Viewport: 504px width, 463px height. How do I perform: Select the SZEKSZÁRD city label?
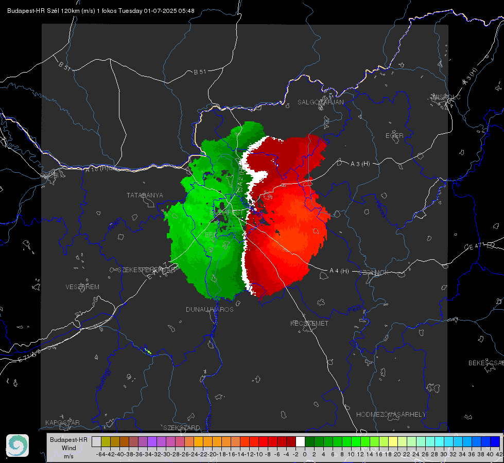tap(182, 428)
